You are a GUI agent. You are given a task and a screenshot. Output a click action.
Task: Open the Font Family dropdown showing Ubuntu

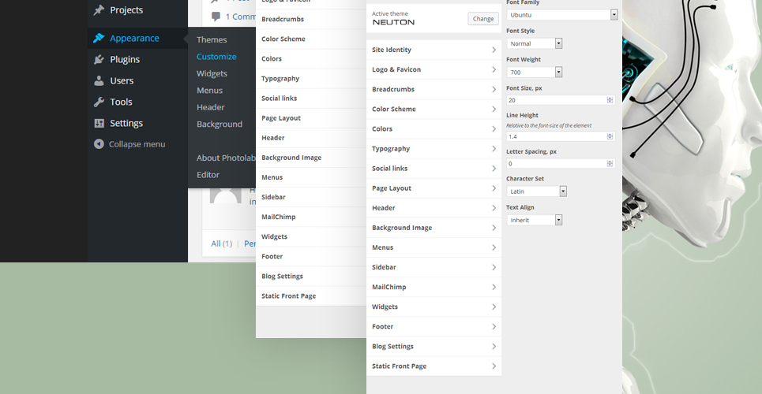pyautogui.click(x=562, y=15)
